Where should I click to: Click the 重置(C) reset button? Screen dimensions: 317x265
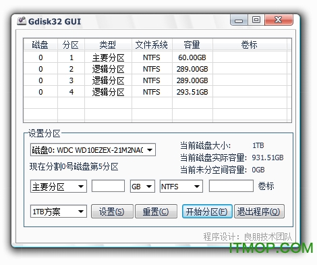(x=156, y=212)
